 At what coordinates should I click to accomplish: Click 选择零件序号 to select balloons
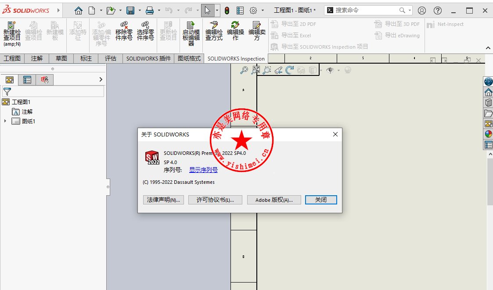[145, 31]
